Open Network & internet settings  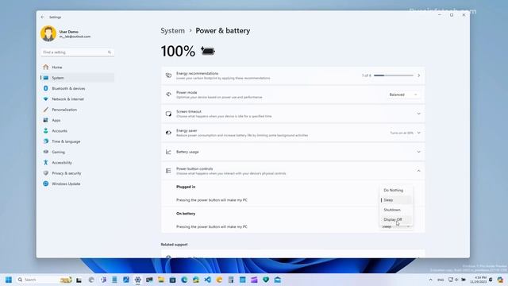point(77,99)
